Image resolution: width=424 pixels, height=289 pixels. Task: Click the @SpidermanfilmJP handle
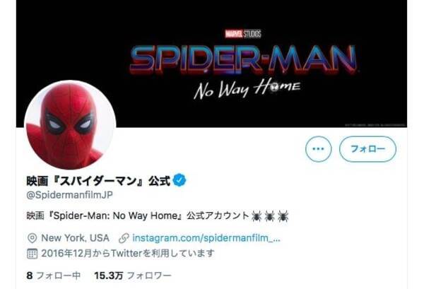[x=69, y=195]
